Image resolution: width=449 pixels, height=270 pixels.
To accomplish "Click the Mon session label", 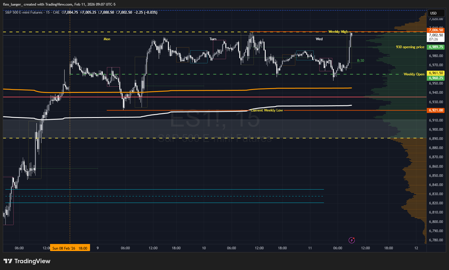I will click(107, 39).
